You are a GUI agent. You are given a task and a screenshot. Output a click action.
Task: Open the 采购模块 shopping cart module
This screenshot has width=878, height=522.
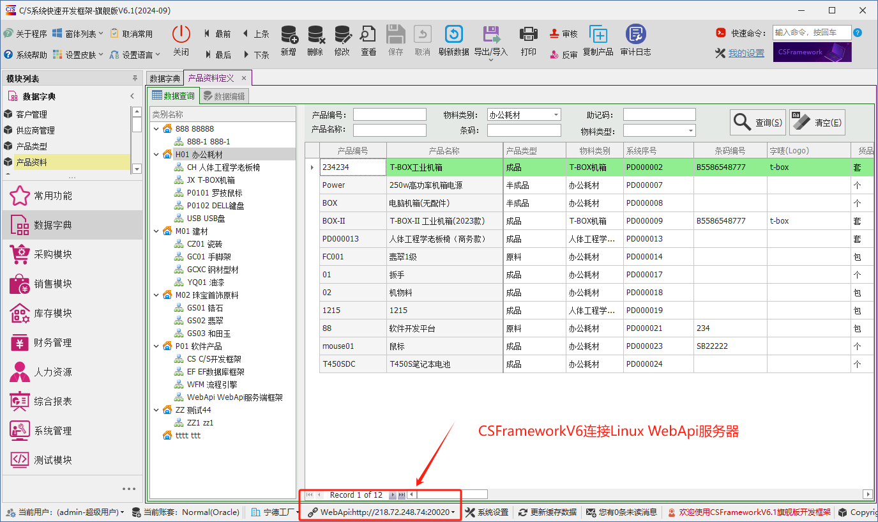[41, 254]
